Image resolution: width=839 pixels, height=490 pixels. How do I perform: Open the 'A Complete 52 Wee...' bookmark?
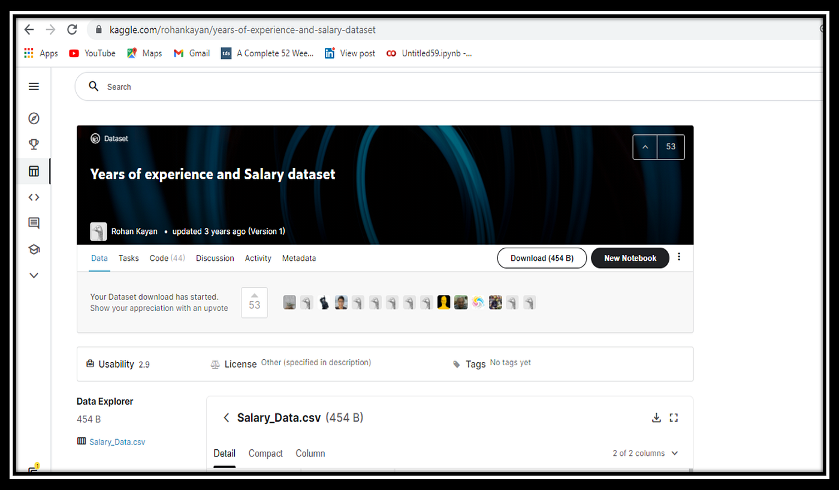tap(267, 53)
